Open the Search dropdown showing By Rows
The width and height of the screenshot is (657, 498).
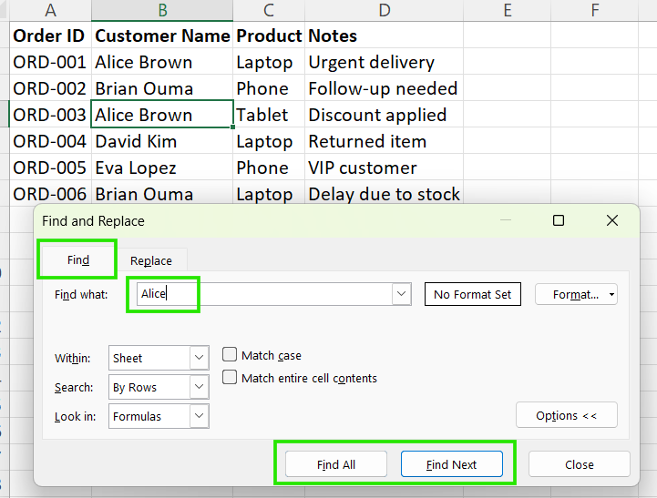159,387
